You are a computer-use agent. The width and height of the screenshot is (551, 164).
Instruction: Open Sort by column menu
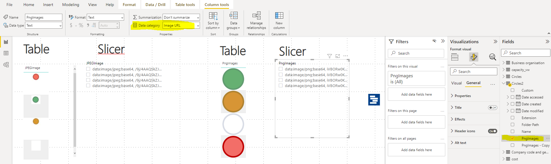(x=213, y=21)
